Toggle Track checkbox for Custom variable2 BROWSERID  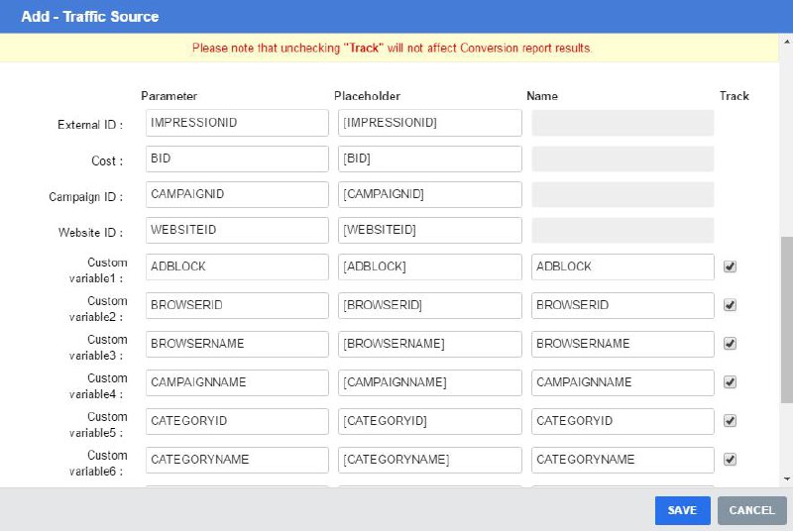(731, 305)
